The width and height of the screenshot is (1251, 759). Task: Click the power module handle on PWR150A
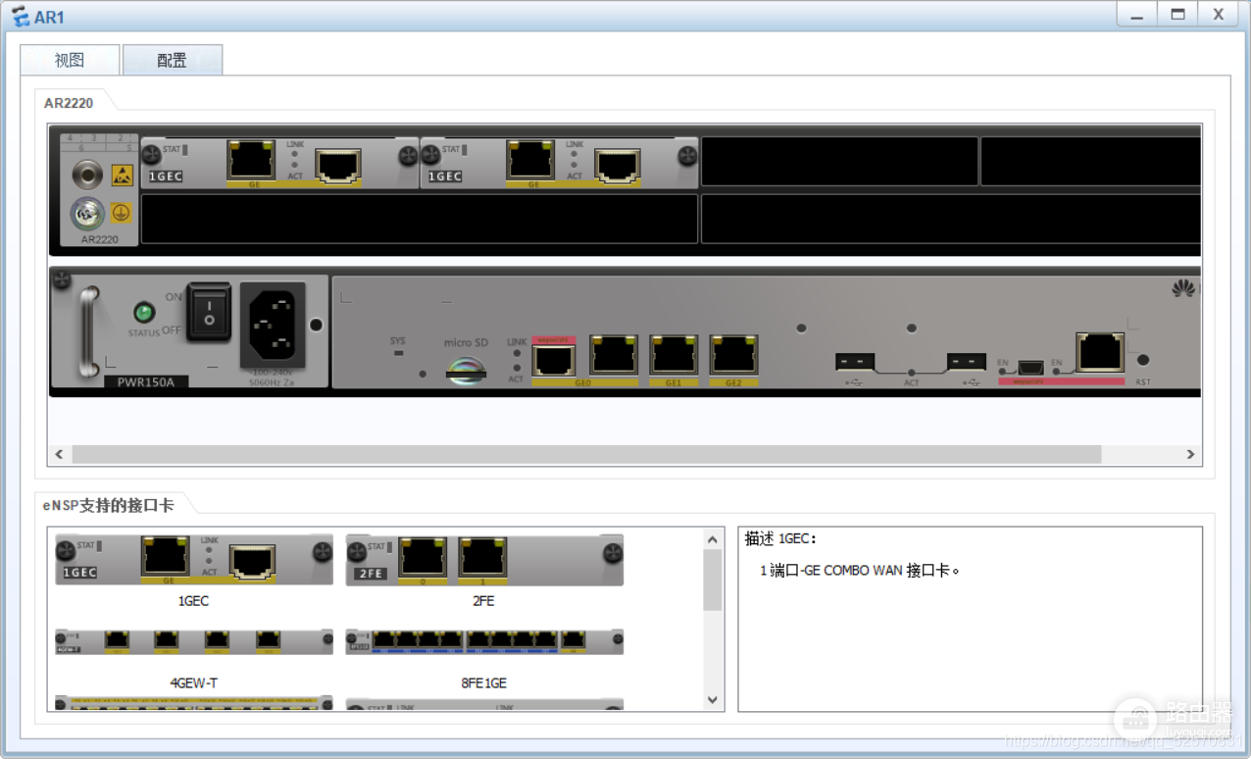89,330
